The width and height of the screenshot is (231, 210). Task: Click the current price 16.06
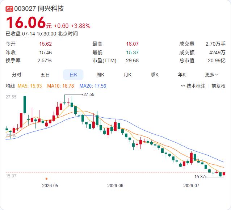click(26, 22)
